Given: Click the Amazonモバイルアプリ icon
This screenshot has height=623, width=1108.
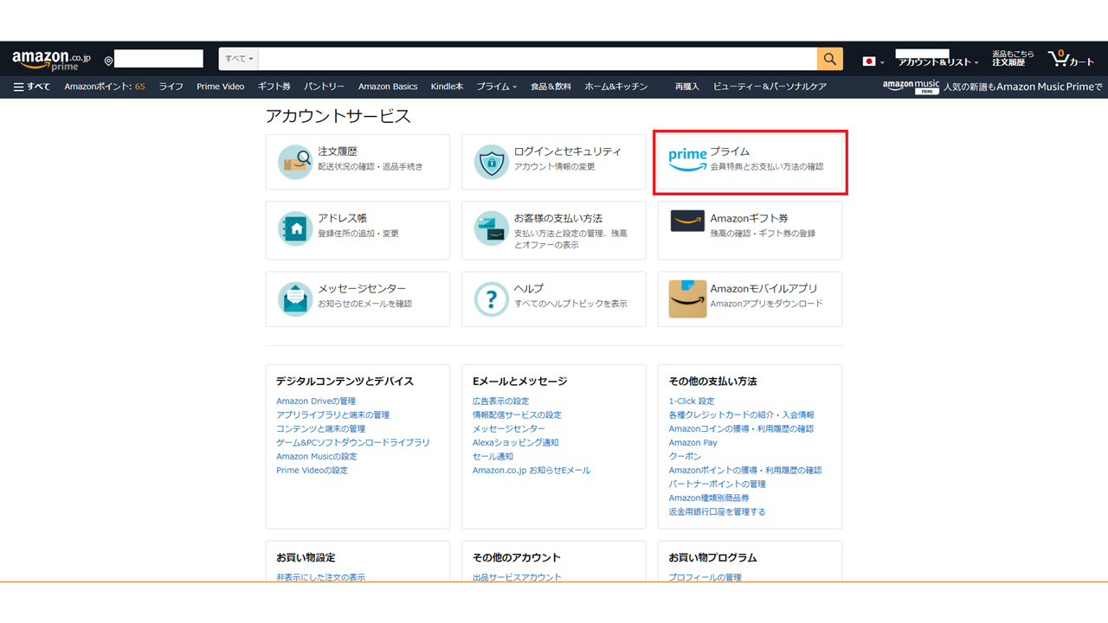Looking at the screenshot, I should coord(687,299).
